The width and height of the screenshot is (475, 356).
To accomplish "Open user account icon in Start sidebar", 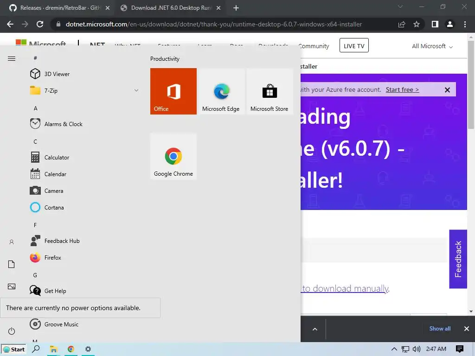I will pos(12,242).
